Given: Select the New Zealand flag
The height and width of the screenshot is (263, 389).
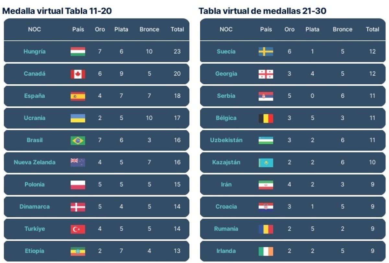Looking at the screenshot, I should (78, 162).
